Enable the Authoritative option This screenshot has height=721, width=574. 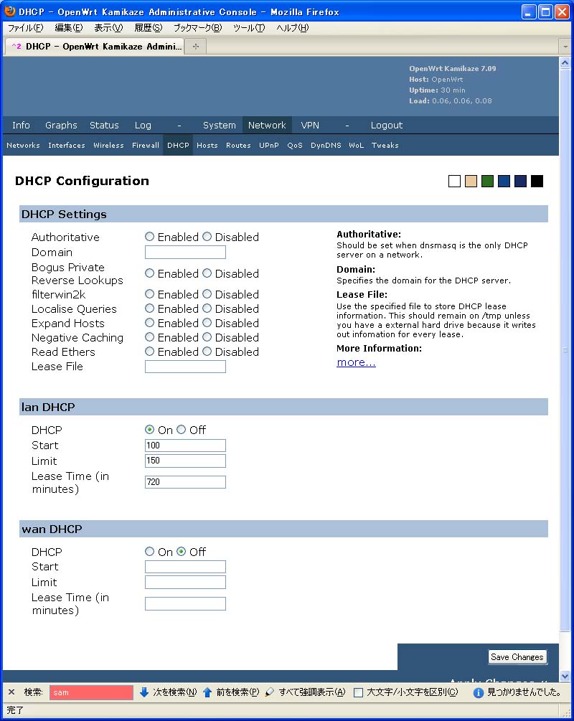(149, 237)
